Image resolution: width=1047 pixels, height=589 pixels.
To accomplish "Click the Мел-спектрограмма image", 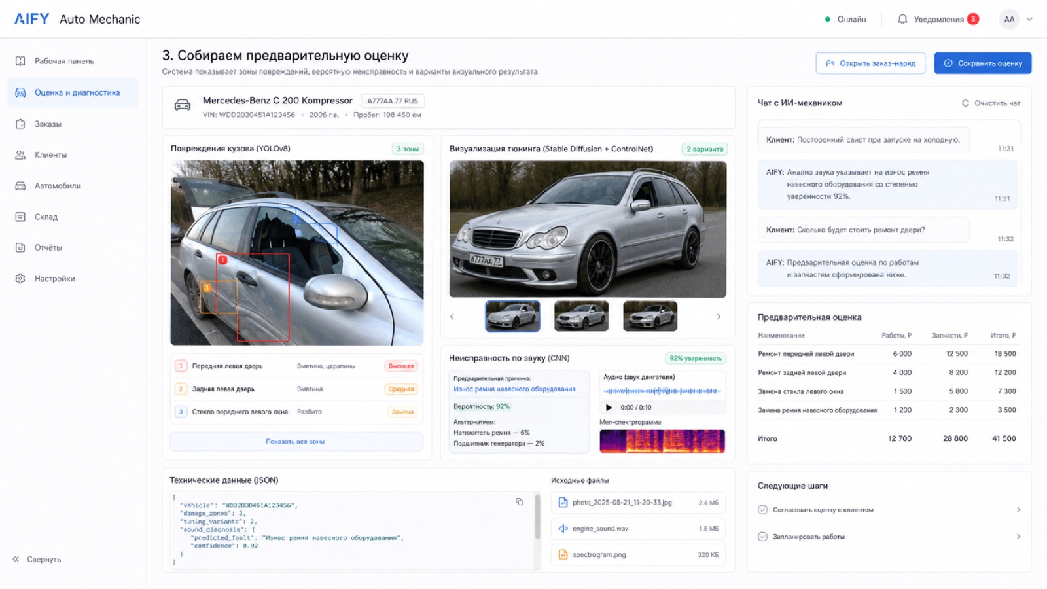I will pyautogui.click(x=662, y=441).
